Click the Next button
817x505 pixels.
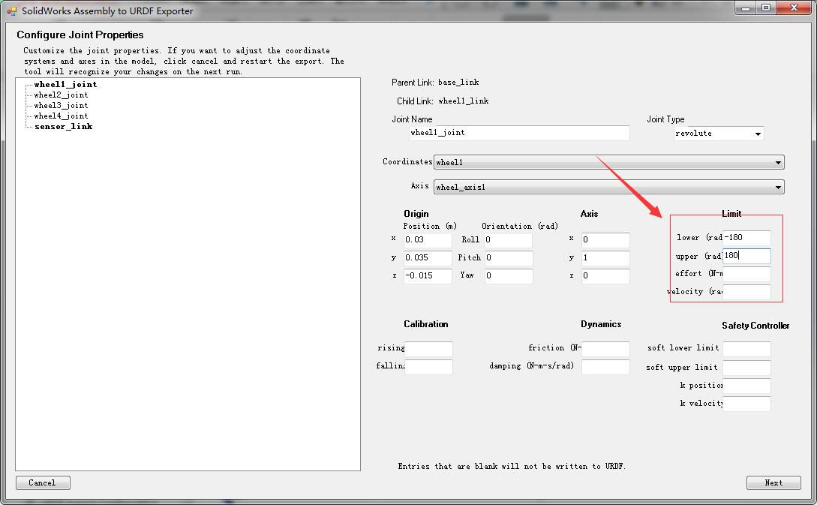(773, 482)
